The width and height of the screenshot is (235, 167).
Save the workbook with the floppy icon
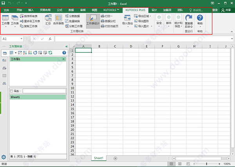[3, 3]
